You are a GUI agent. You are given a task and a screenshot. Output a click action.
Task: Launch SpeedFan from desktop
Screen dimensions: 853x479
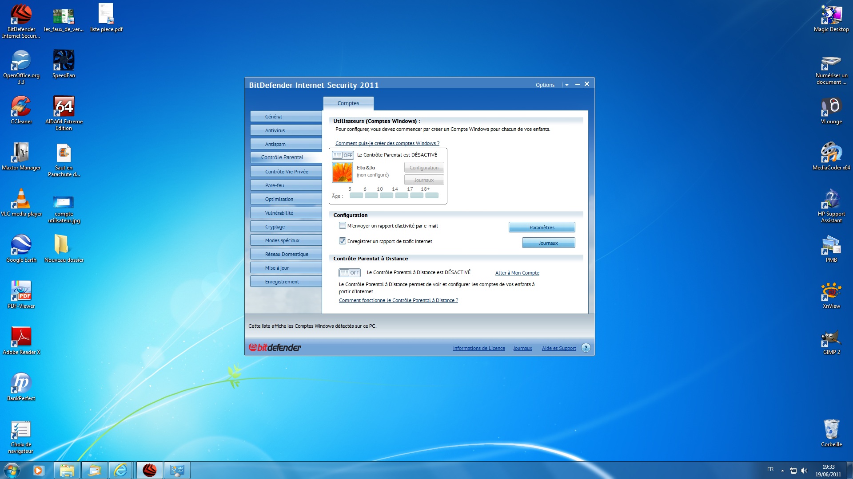pos(64,63)
